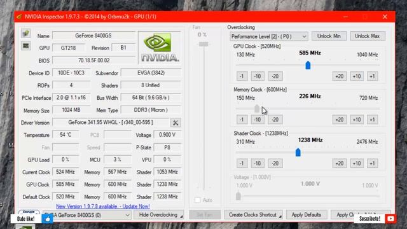This screenshot has height=229, width=407.
Task: Click the BIOS version field
Action: point(93,60)
